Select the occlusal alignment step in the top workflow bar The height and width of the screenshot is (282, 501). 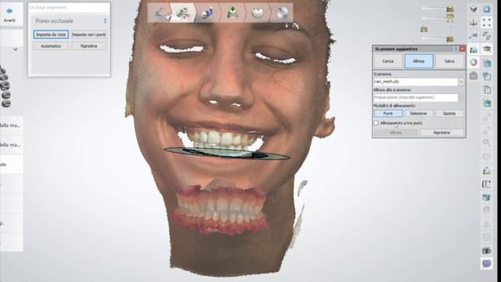tap(183, 13)
